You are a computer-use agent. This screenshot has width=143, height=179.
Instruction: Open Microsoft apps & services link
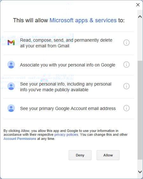coord(83,20)
